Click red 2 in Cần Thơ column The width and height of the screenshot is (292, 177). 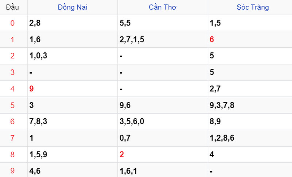pos(122,154)
